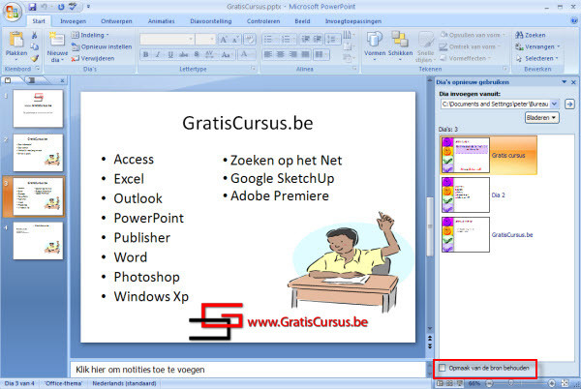581x389 pixels.
Task: Click the Italic formatting icon
Action: click(x=158, y=55)
